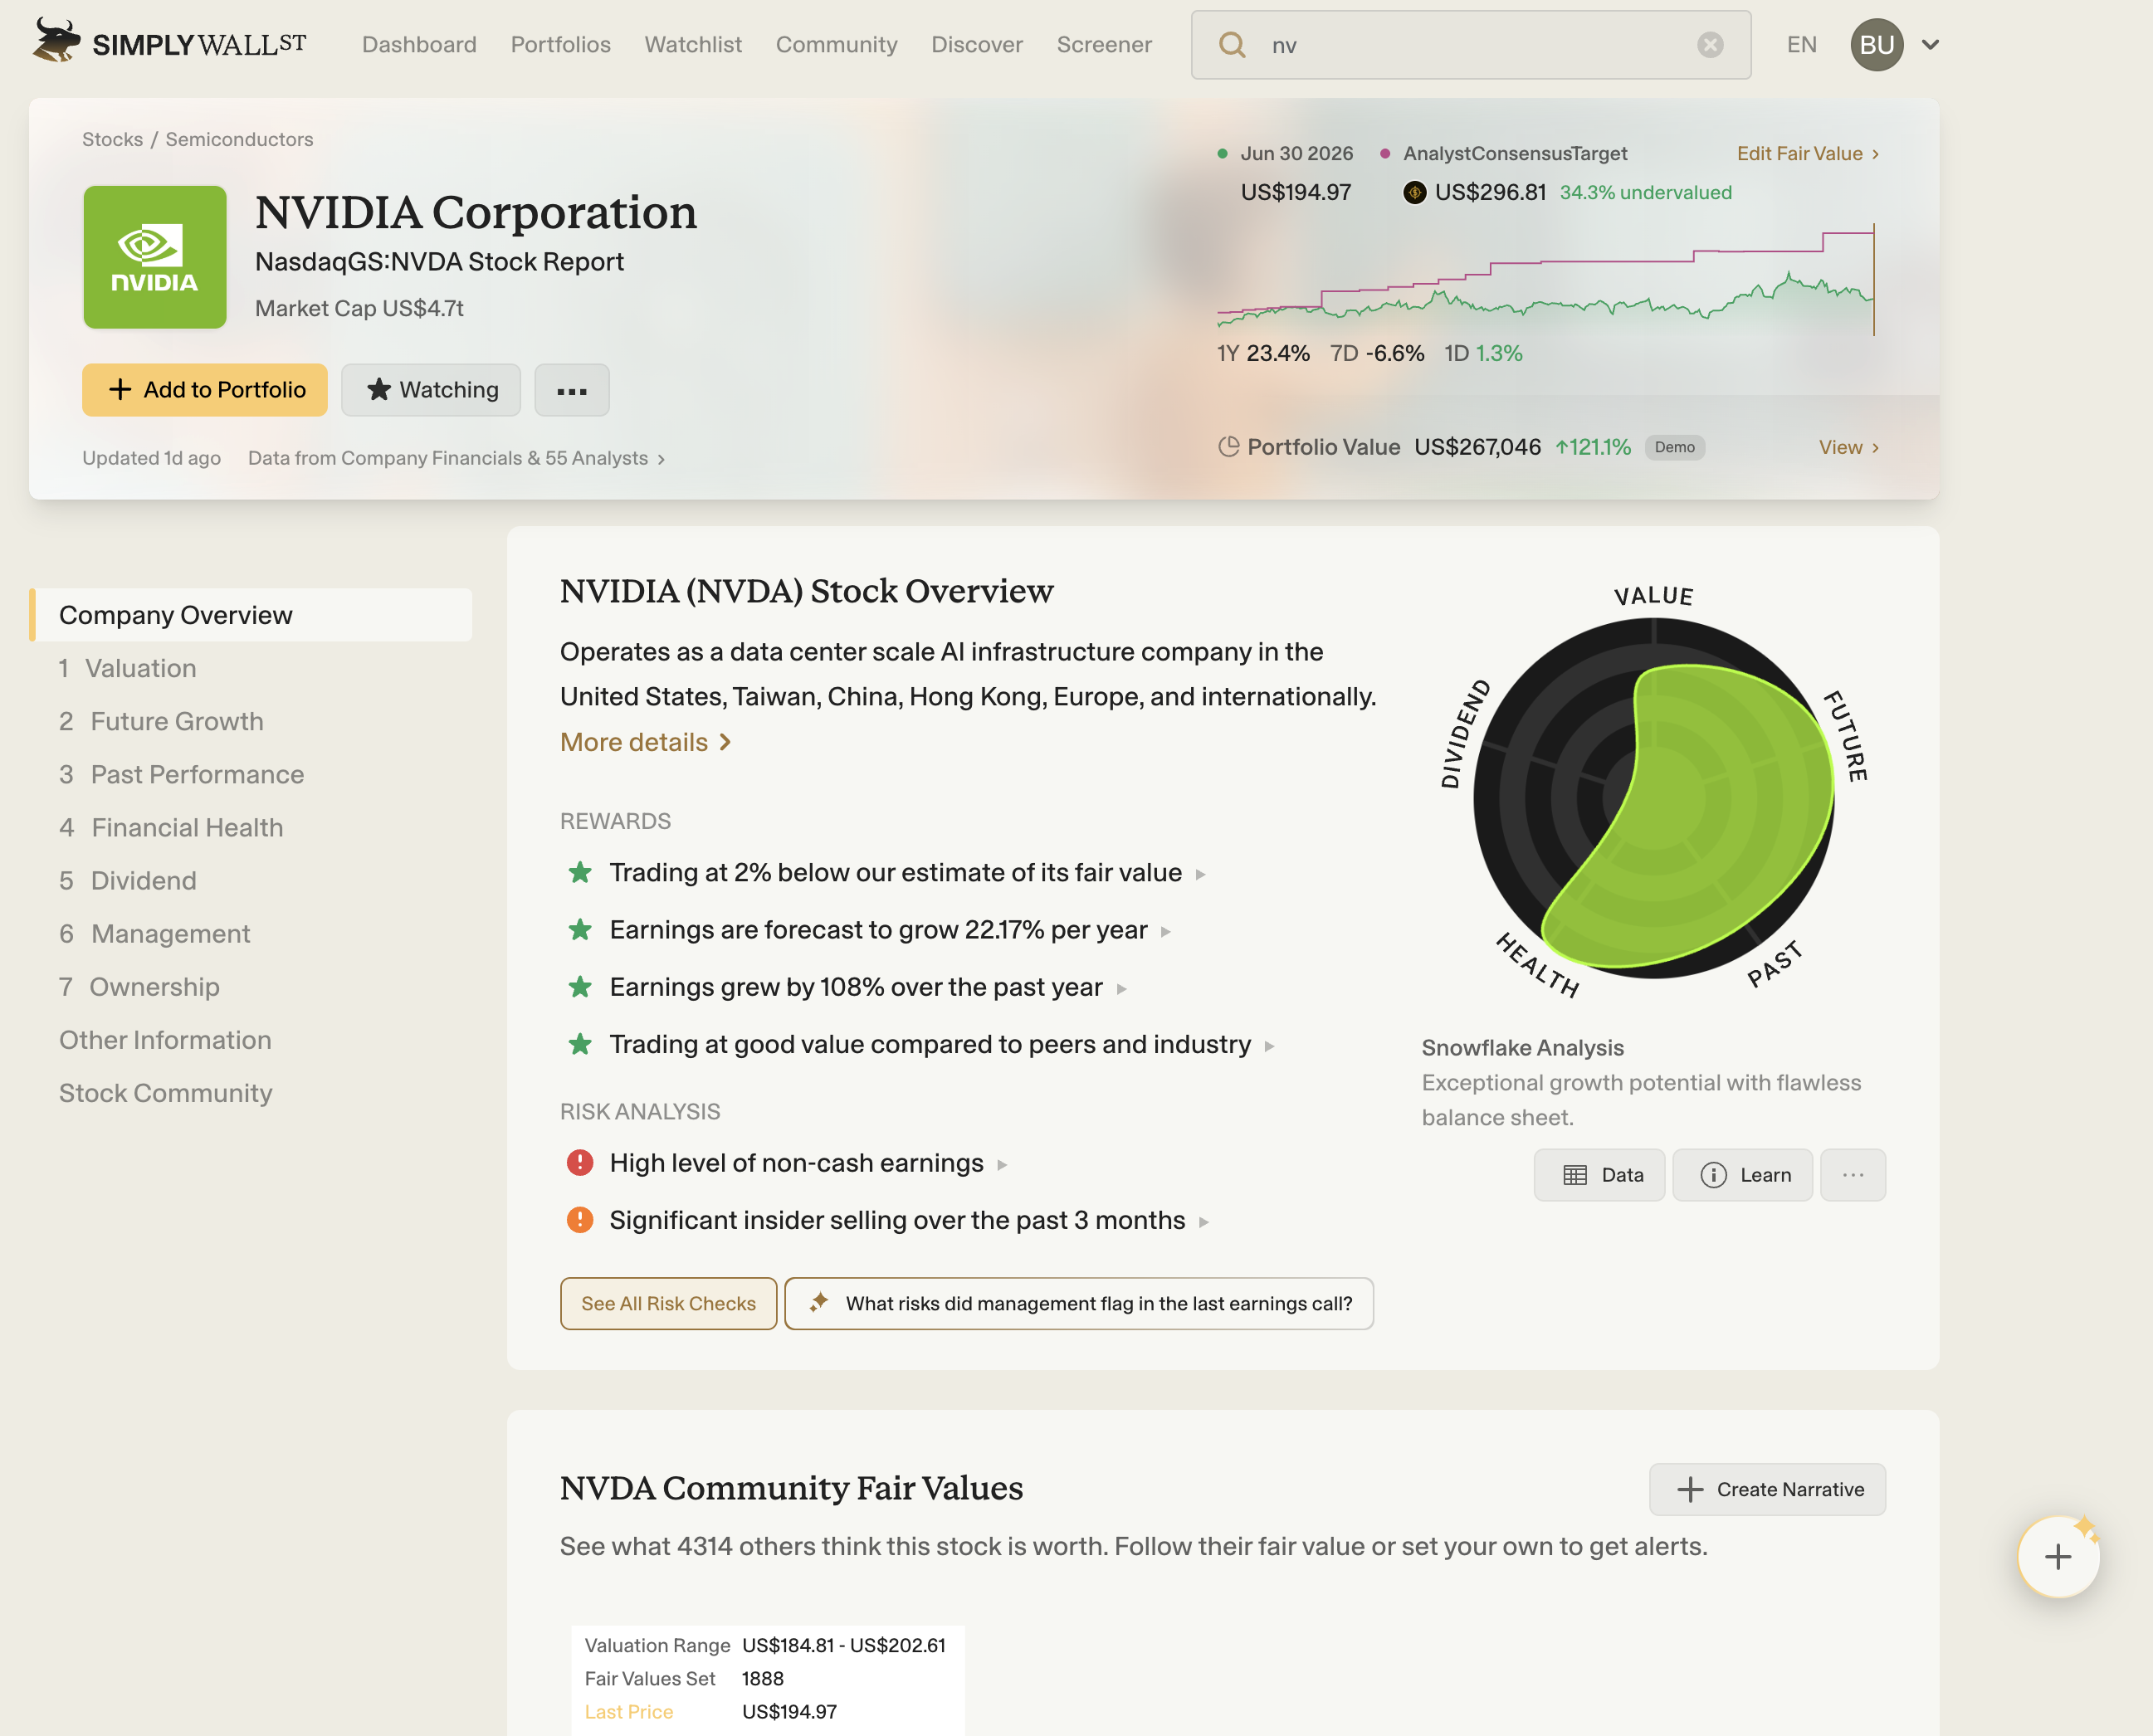Jump to Financial Health section
This screenshot has height=1736, width=2153.
pyautogui.click(x=171, y=827)
